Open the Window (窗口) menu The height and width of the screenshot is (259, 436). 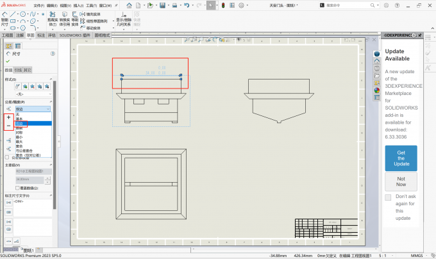pyautogui.click(x=105, y=6)
